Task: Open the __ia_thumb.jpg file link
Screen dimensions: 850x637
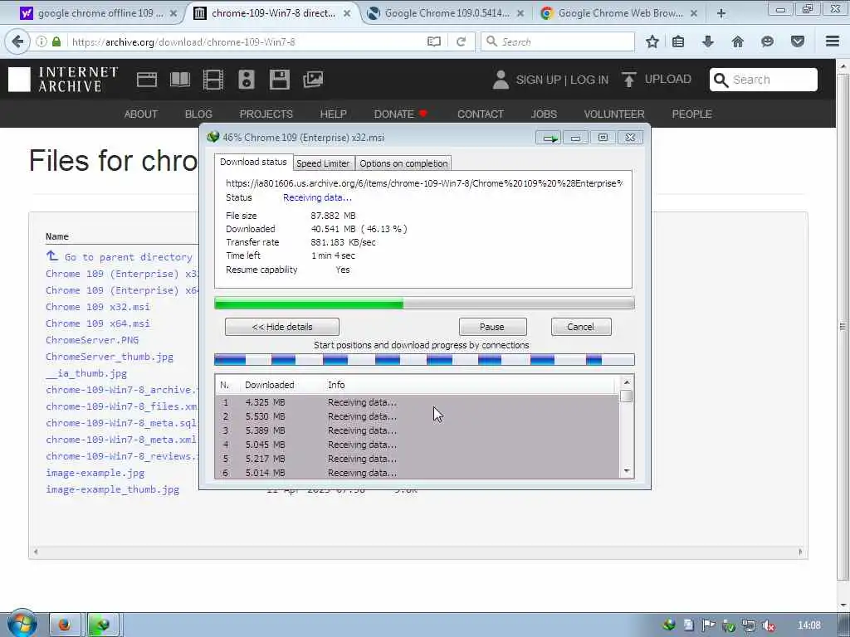Action: click(x=86, y=373)
